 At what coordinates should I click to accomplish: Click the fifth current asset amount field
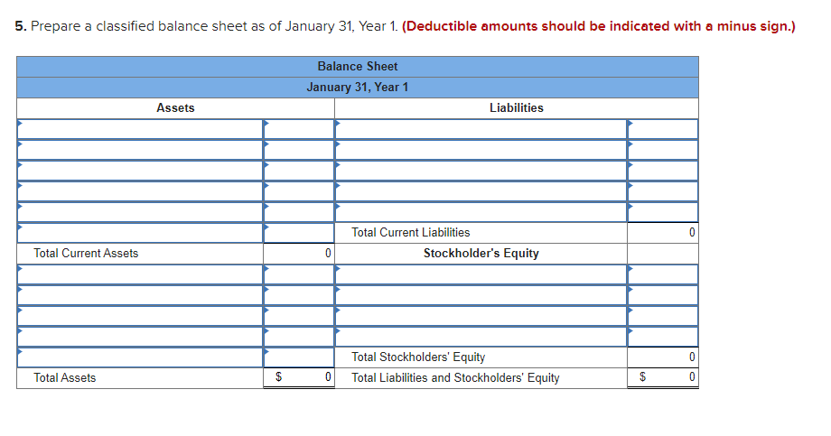[x=299, y=212]
